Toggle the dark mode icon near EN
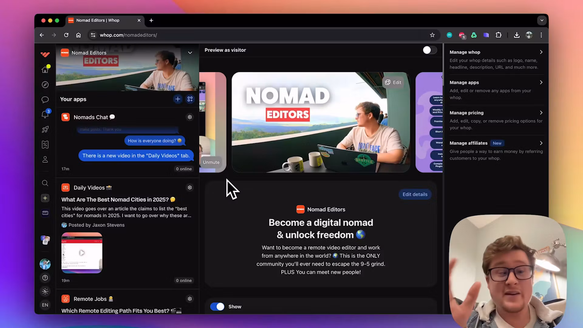 pyautogui.click(x=45, y=291)
